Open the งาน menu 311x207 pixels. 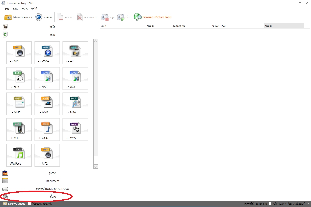(x=7, y=9)
